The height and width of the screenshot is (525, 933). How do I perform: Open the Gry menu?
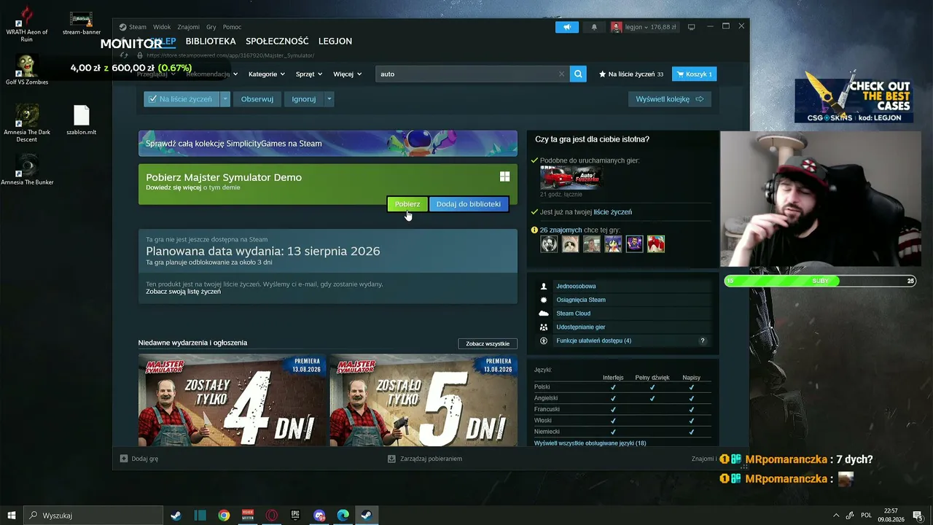[x=211, y=27]
